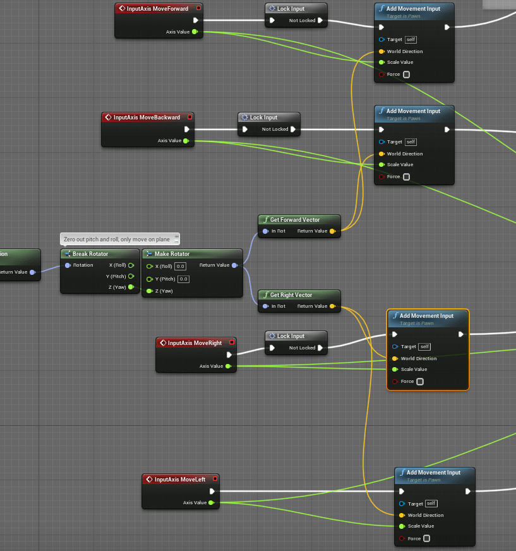Click the red delegate pin on InputAxis MoveForward
Viewport: 516px width, 551px height.
coord(199,8)
